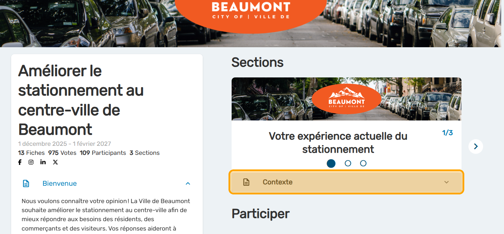Click the 3 Sections stat
The height and width of the screenshot is (234, 504).
click(x=145, y=153)
